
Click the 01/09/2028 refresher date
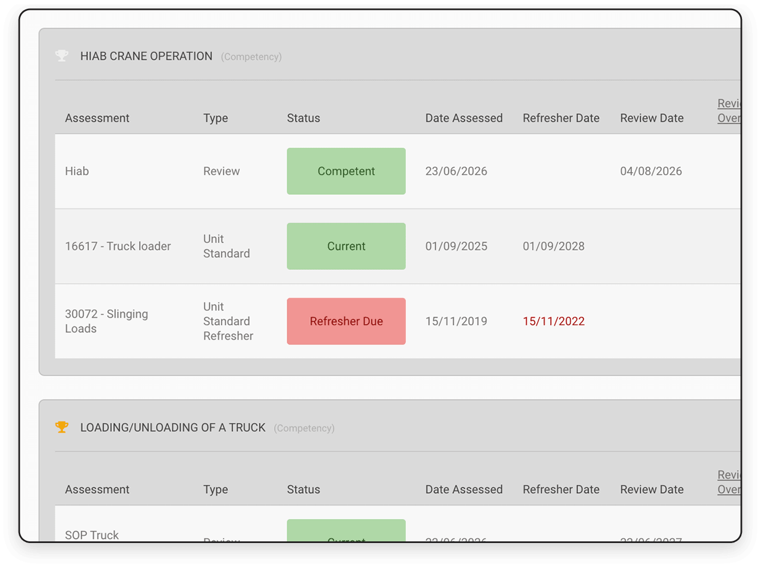(553, 246)
